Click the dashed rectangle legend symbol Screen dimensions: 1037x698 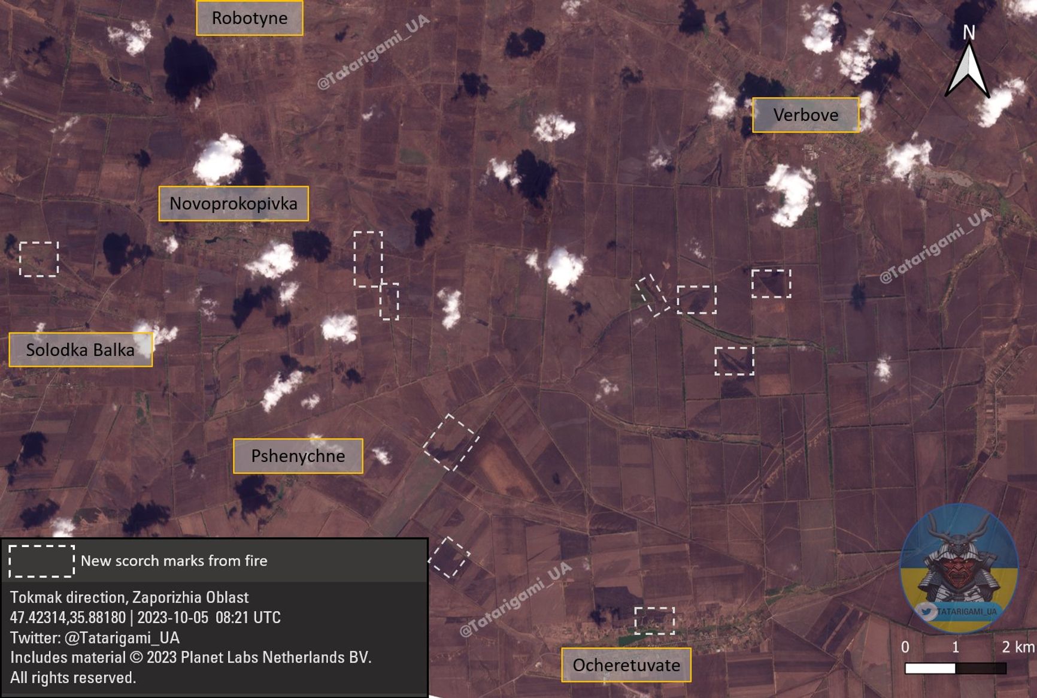point(41,561)
